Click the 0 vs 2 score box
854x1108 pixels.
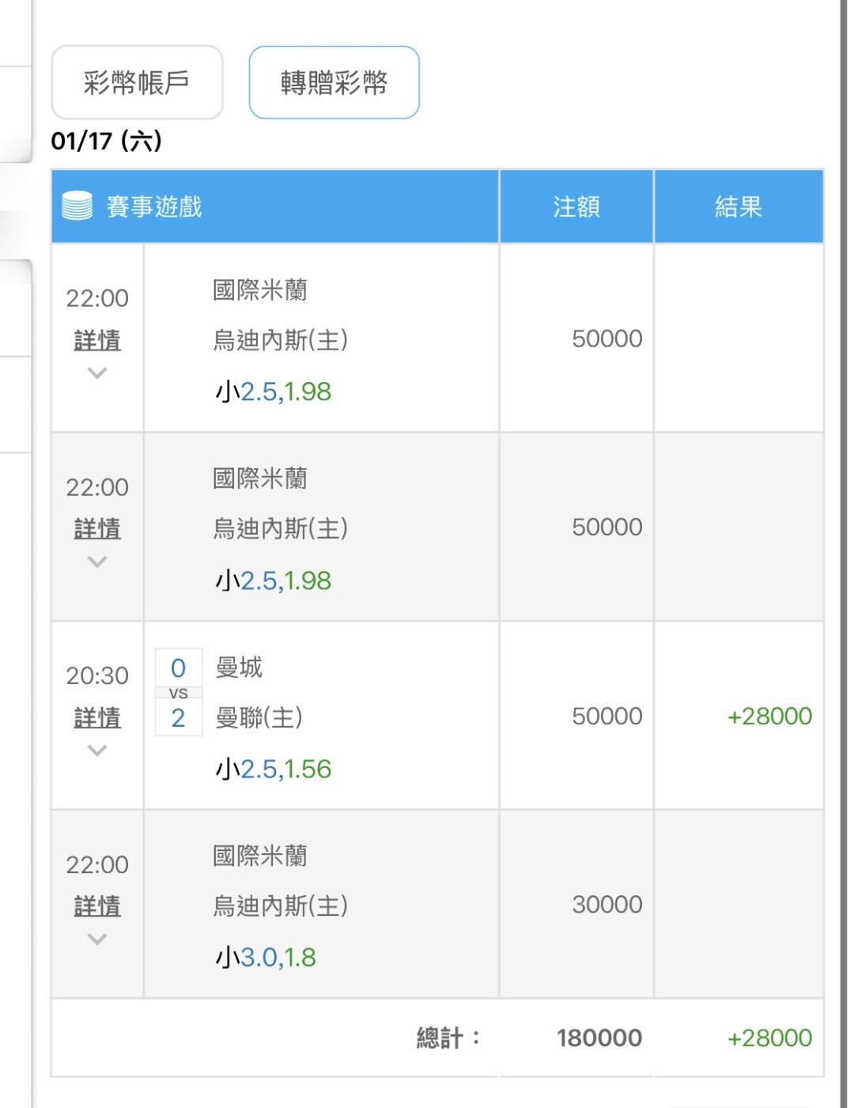pos(179,693)
